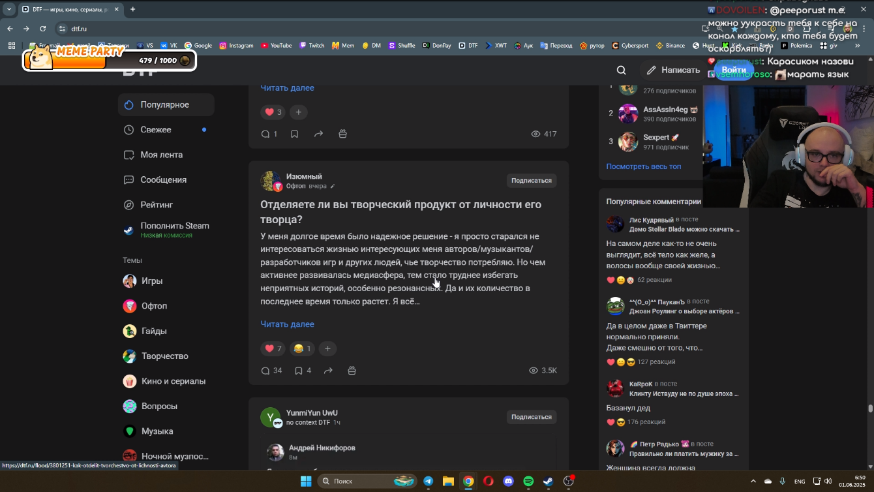Open the DTF search icon
Screen dimensions: 874x492
tap(621, 70)
